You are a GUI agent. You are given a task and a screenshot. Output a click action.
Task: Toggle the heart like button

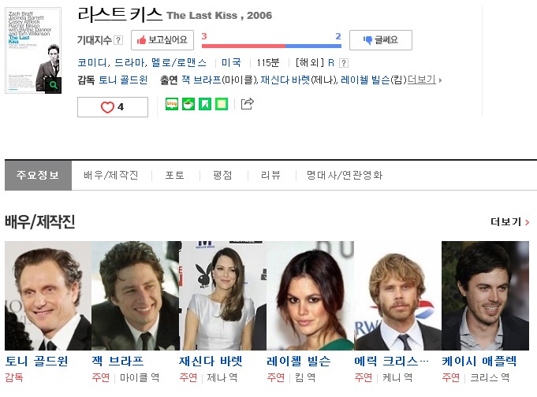coord(113,107)
